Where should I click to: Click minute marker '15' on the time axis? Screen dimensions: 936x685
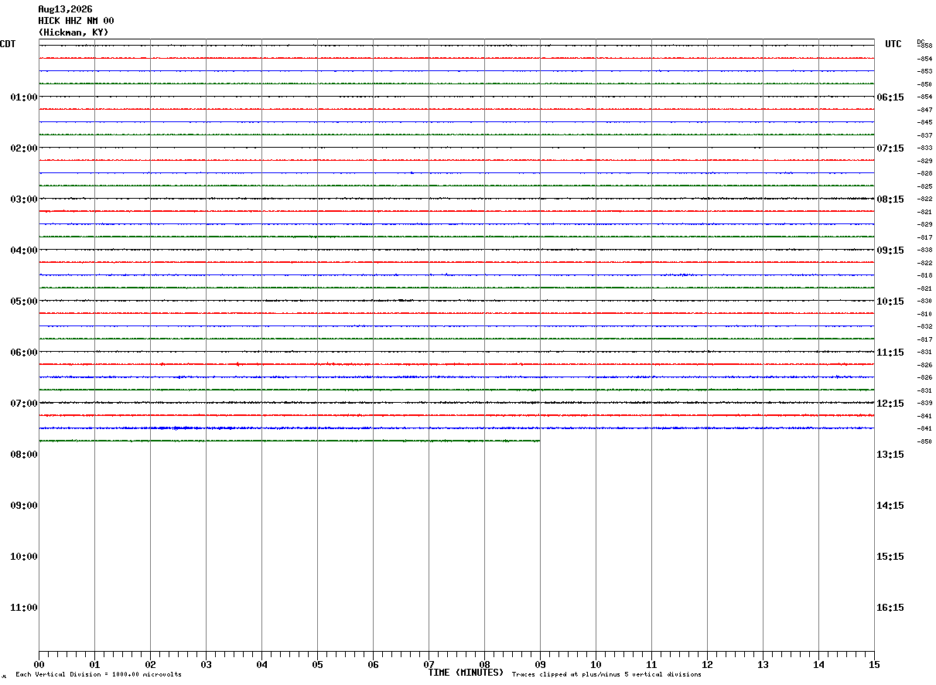pyautogui.click(x=874, y=665)
